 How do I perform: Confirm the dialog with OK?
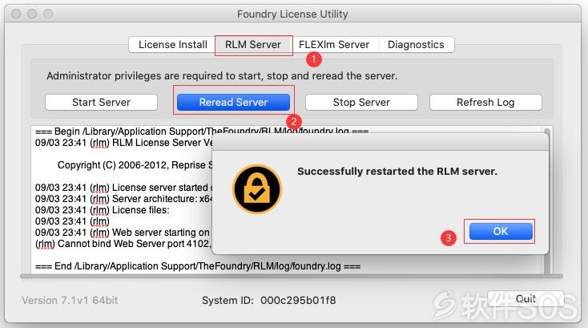click(501, 231)
